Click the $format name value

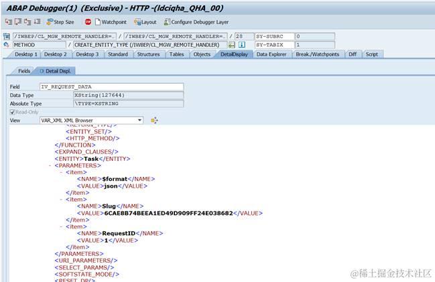(x=115, y=179)
